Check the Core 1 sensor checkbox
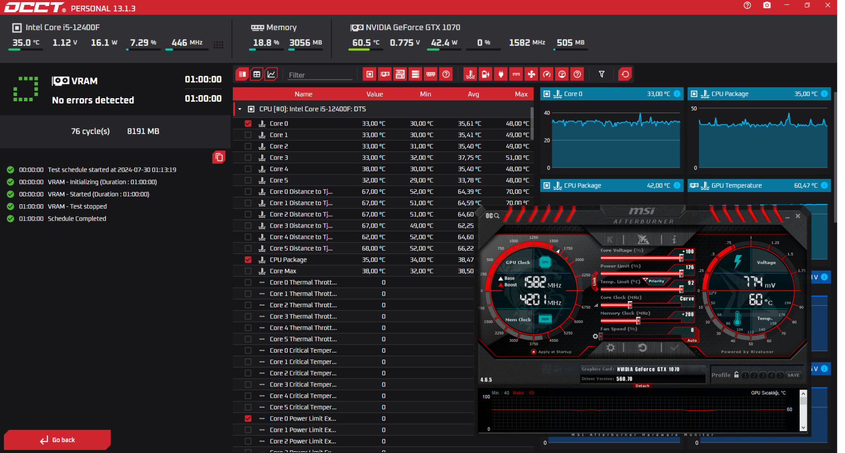Screen dimensions: 845x453 click(248, 135)
